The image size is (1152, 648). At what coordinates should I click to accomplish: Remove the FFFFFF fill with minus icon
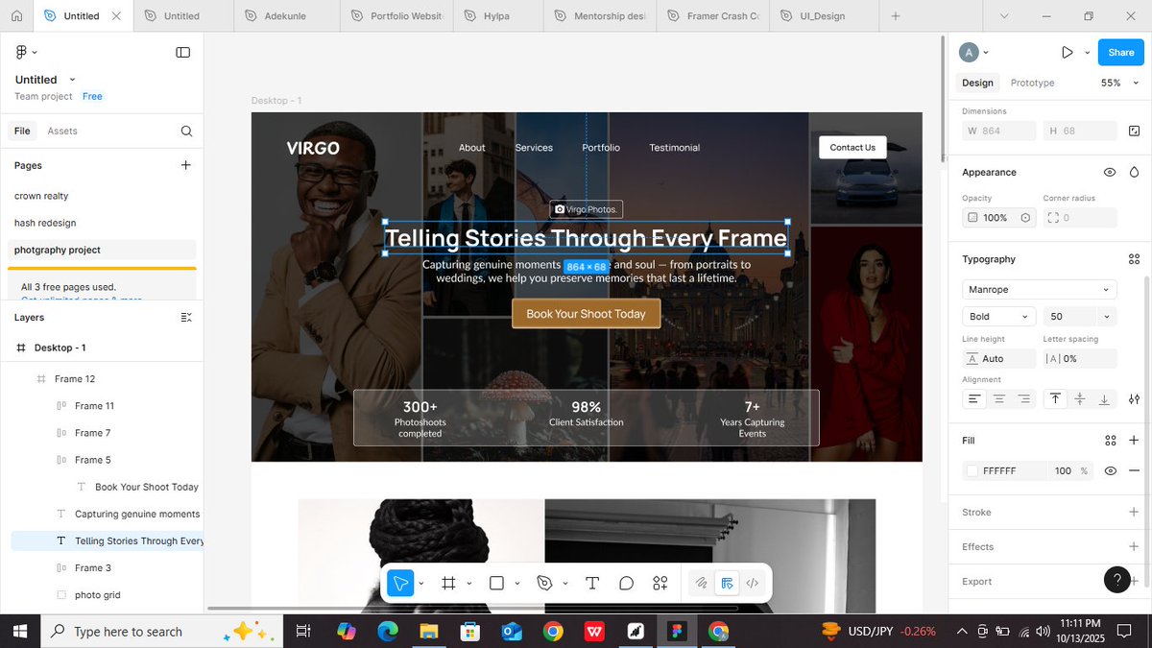(x=1134, y=470)
